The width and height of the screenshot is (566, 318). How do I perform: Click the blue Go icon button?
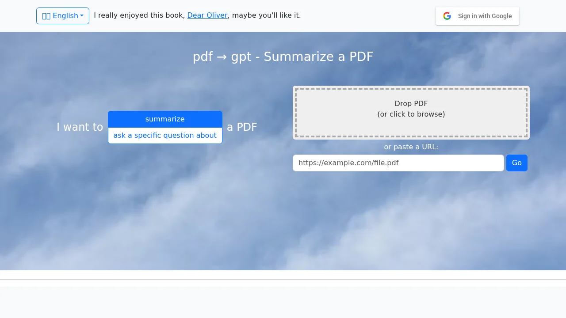tap(516, 163)
